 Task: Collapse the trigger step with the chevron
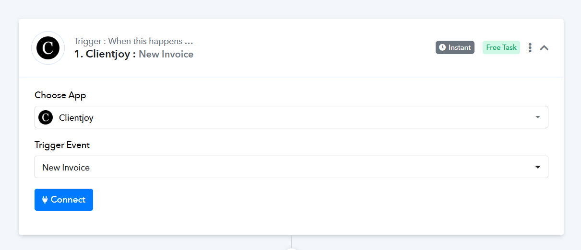(544, 47)
